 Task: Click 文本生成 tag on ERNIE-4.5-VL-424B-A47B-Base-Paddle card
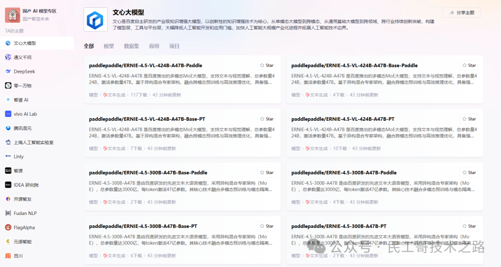[x=317, y=95]
